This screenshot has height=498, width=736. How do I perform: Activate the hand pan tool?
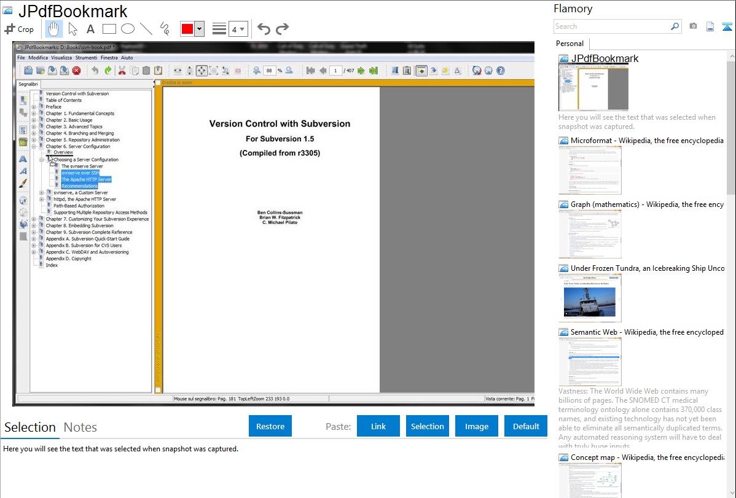[53, 29]
